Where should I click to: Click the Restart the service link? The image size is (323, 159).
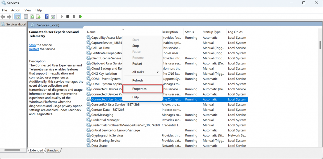tap(34, 49)
